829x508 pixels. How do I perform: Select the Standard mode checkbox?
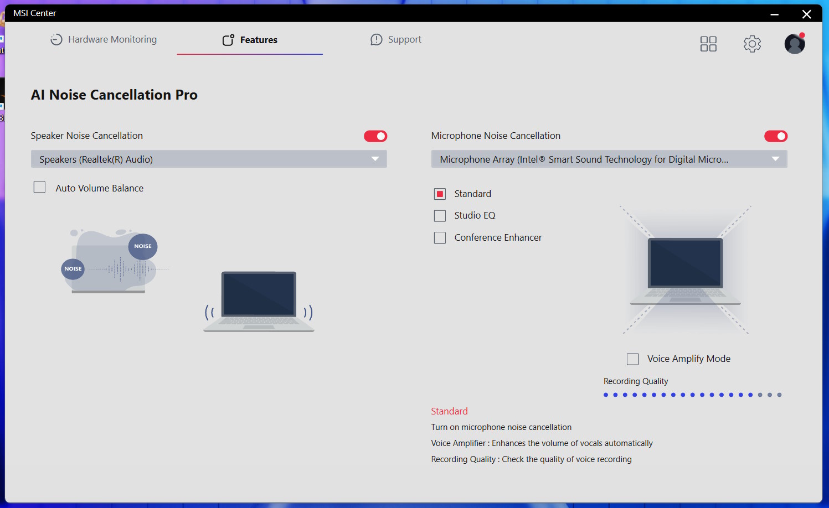(440, 194)
